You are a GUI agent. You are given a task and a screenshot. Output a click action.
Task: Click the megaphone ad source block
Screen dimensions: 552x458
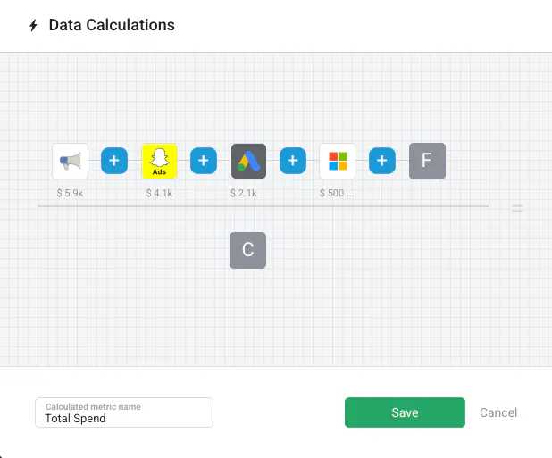pos(70,162)
